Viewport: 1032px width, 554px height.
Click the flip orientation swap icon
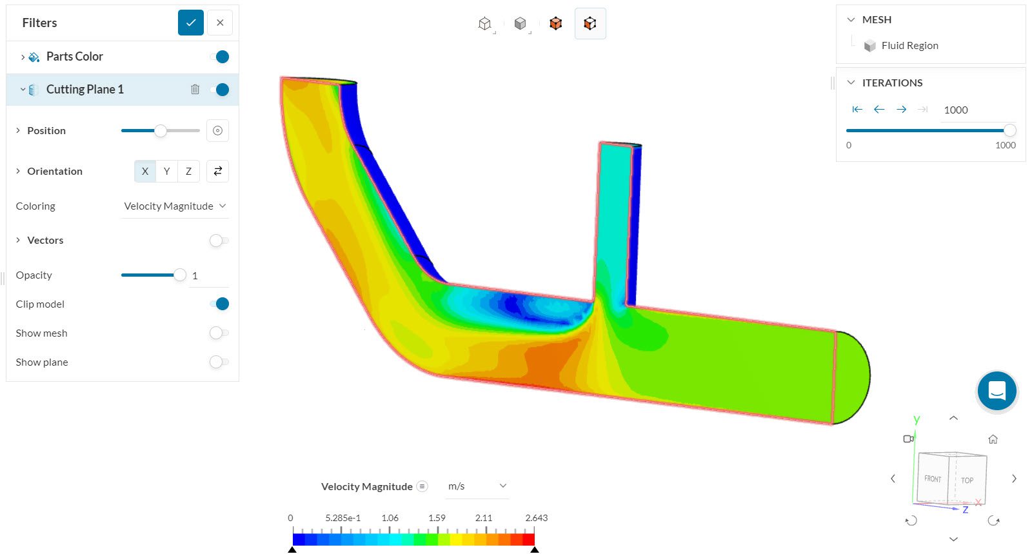(x=217, y=171)
